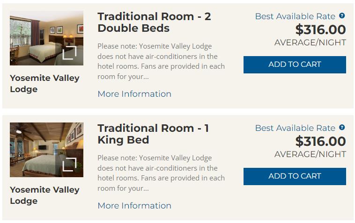Select Yosemite Valley Lodge name under second photo
The height and width of the screenshot is (223, 355).
point(44,195)
